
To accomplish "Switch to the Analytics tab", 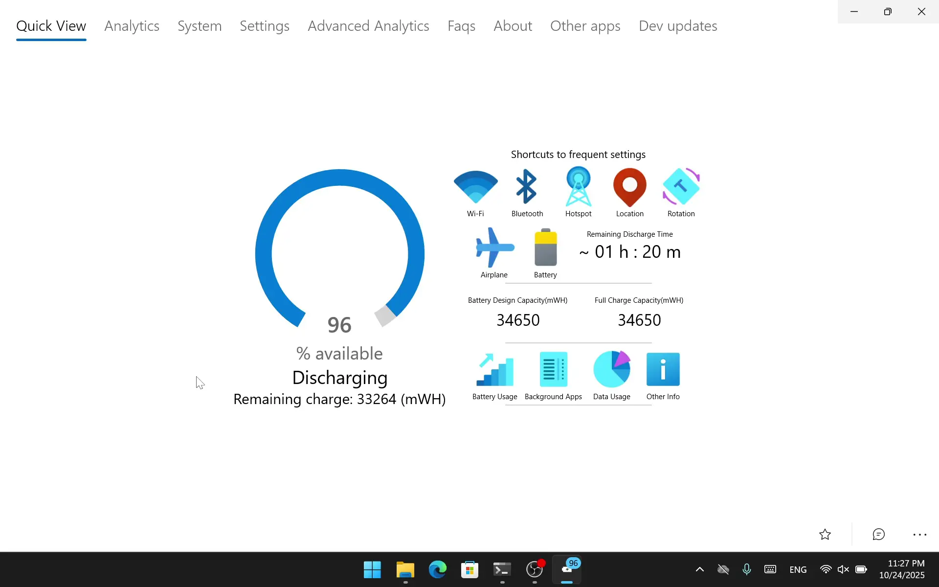I will click(132, 26).
